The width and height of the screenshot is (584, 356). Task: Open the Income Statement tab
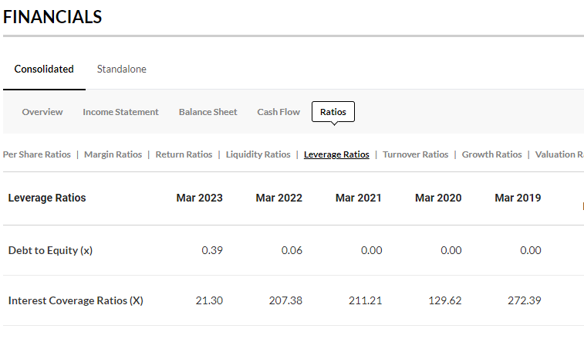[120, 112]
